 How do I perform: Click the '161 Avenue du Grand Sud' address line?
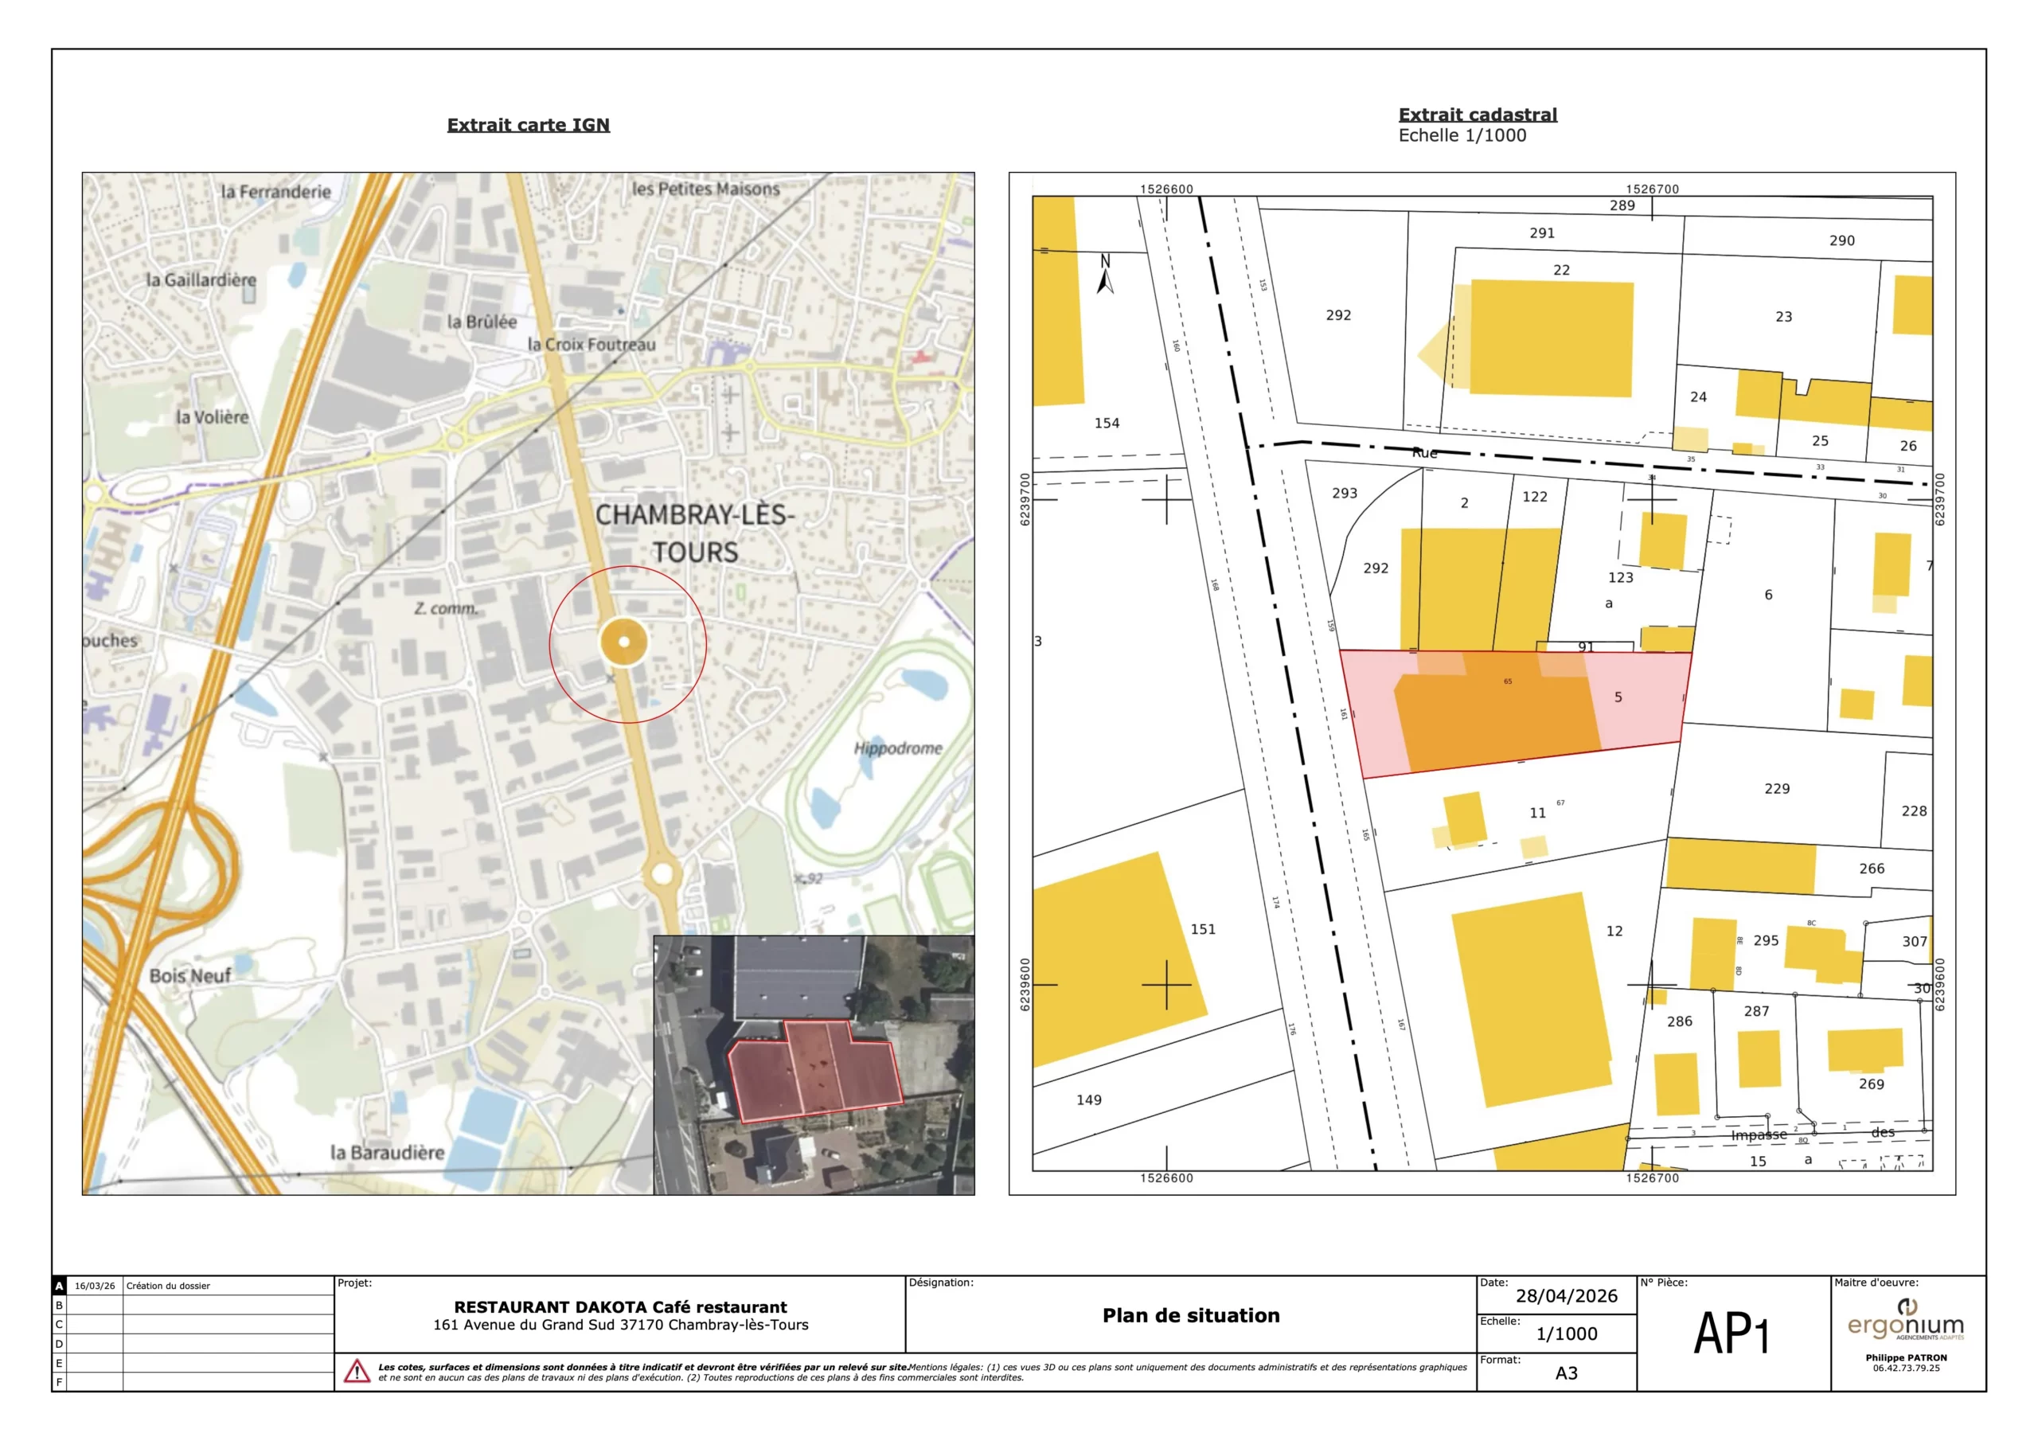620,1326
